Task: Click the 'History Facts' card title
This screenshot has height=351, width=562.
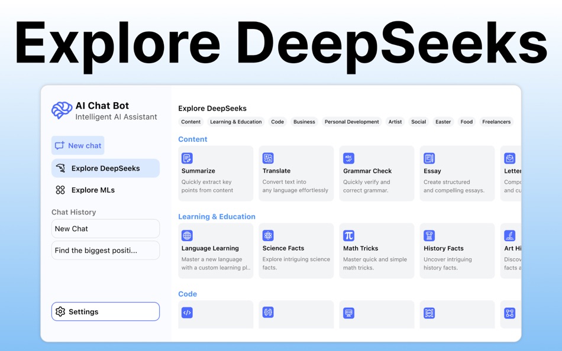Action: click(443, 248)
